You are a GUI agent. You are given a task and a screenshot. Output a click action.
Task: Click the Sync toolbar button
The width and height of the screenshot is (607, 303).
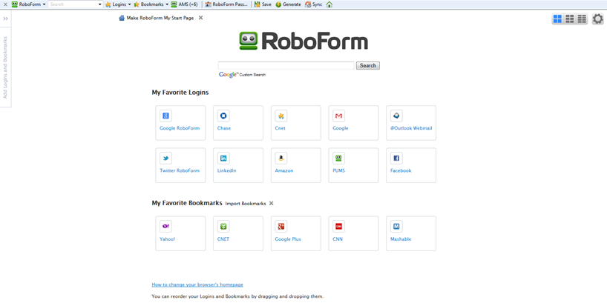click(x=314, y=4)
